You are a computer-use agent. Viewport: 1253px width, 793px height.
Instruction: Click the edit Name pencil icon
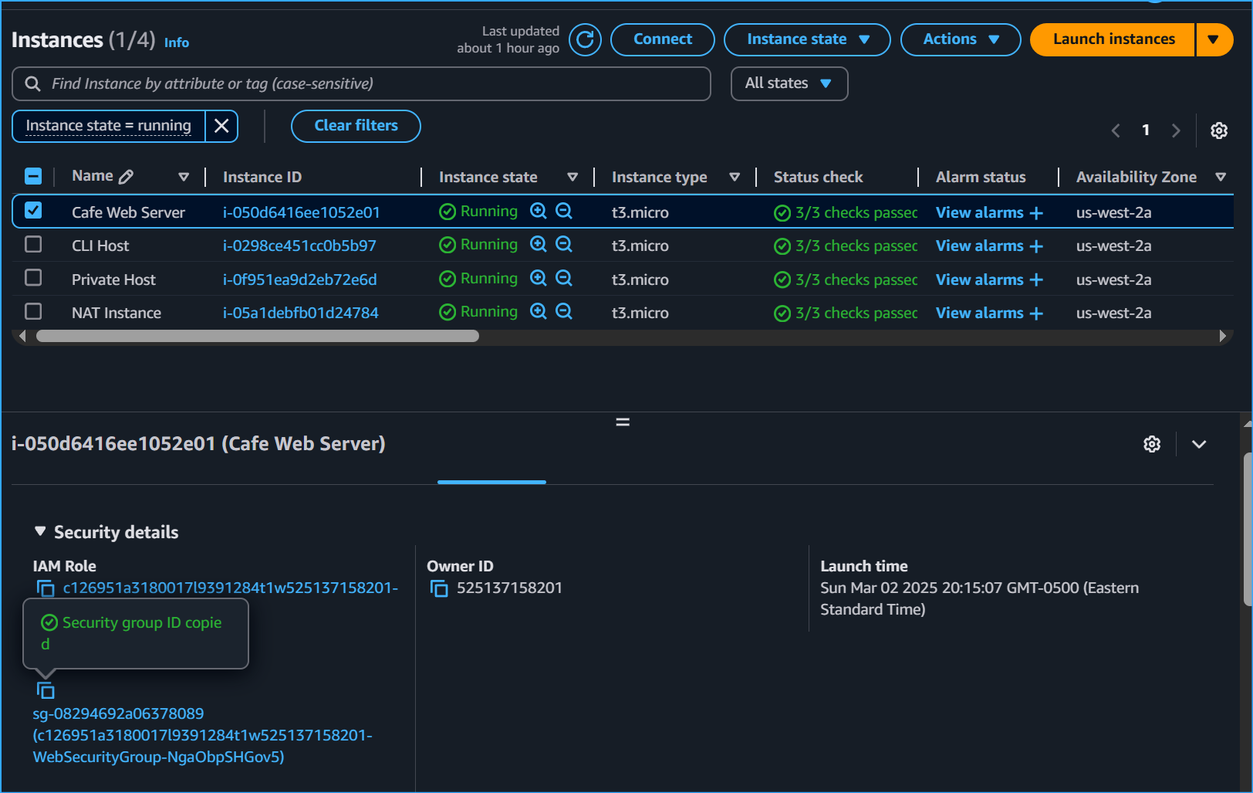[127, 177]
